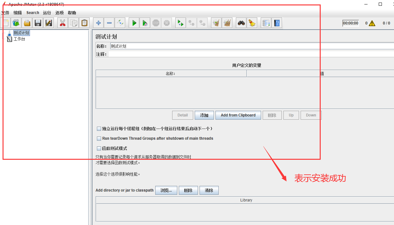Toggle 函数测试模式 checkbox
This screenshot has height=225, width=394.
(99, 149)
